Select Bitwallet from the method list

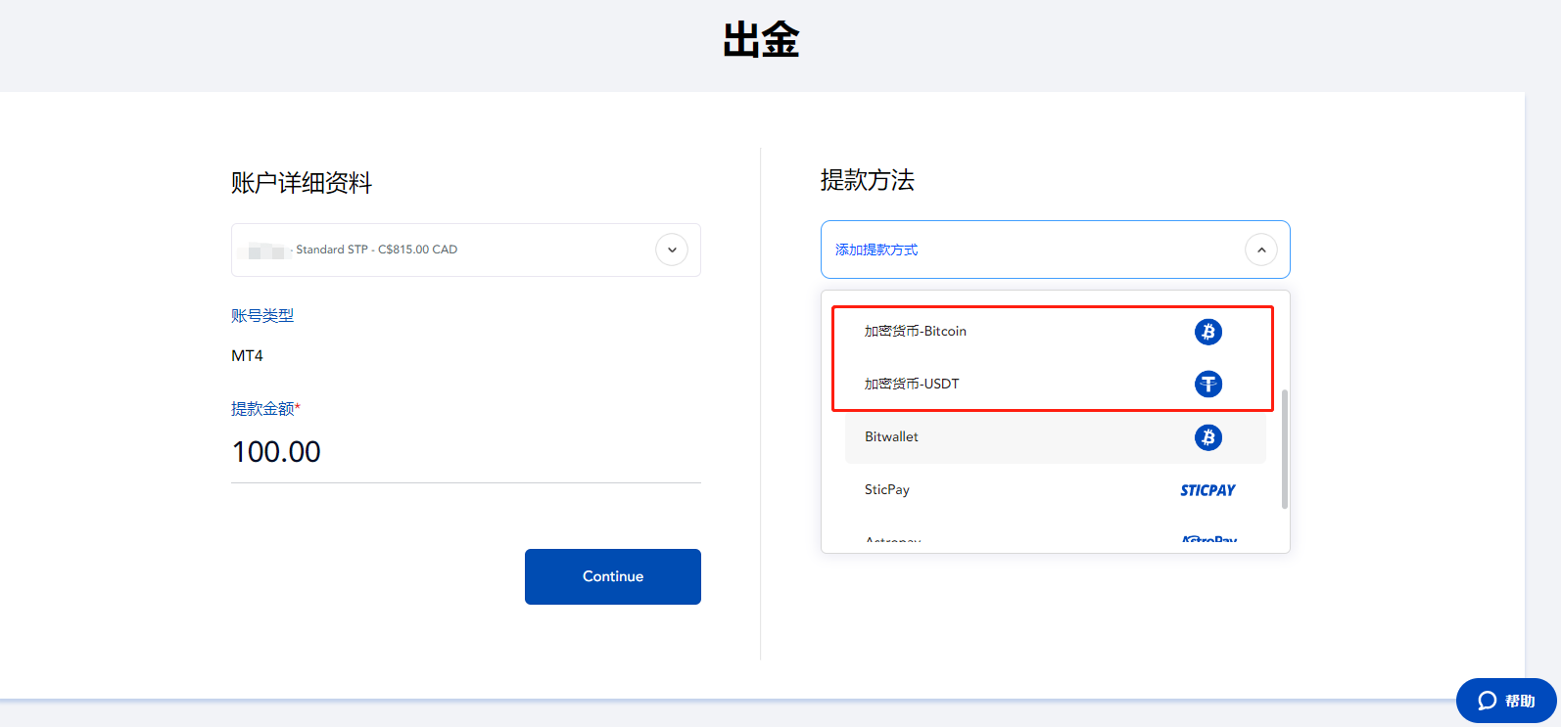pyautogui.click(x=892, y=437)
